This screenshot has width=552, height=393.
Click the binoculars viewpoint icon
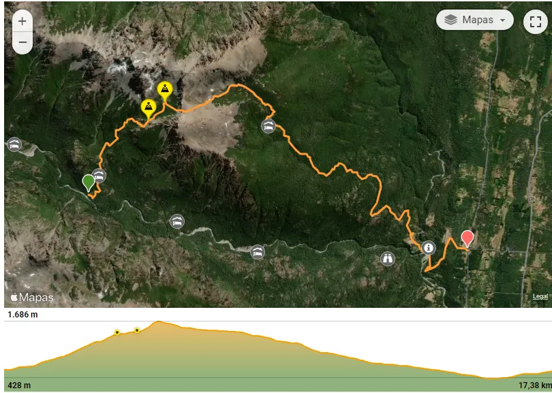point(388,259)
